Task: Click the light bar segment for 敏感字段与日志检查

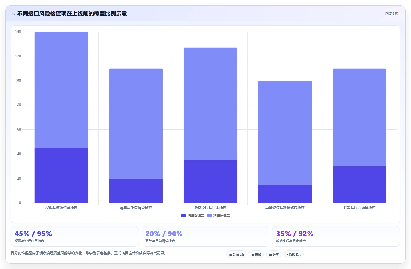Action: 210,104
